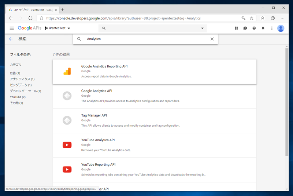Click the lock site info icon
Image resolution: width=293 pixels, height=196 pixels.
pos(41,18)
